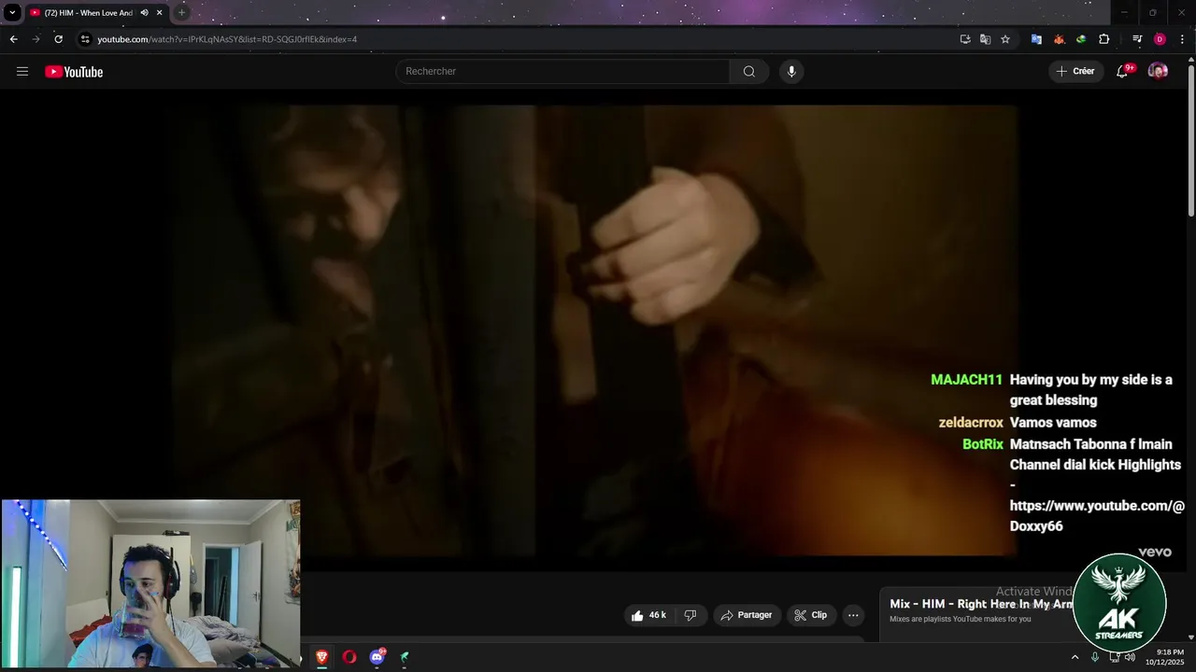Click the MAJACH11 chat username
This screenshot has height=672, width=1196.
click(966, 380)
